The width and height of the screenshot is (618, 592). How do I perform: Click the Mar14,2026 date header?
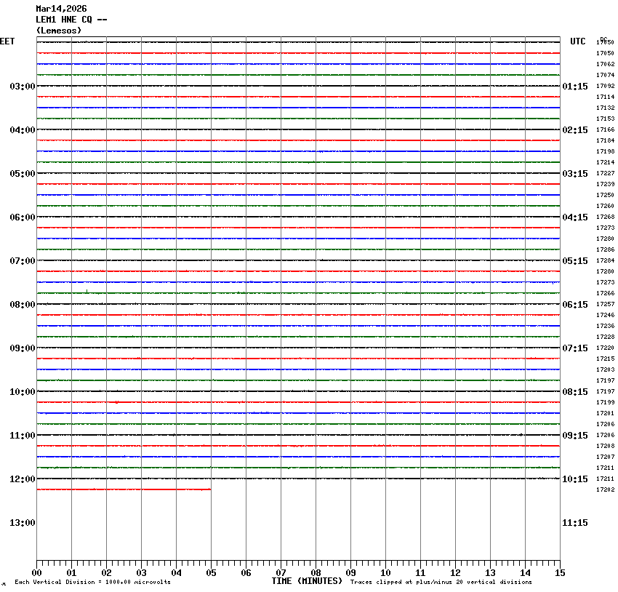tap(61, 9)
